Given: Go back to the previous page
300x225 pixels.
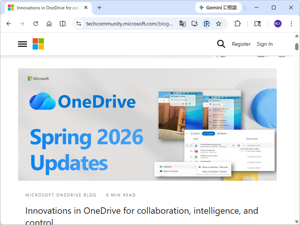Looking at the screenshot, I should [x=9, y=24].
